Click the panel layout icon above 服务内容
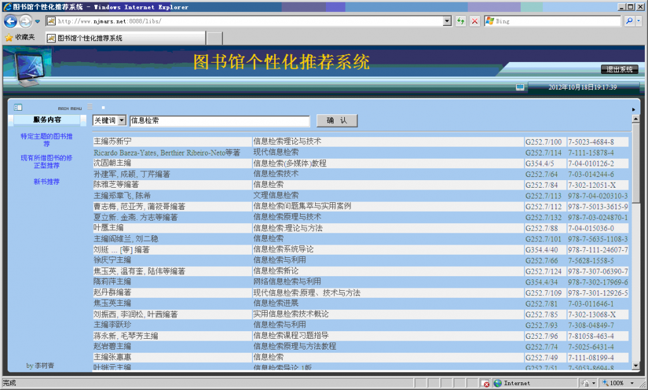This screenshot has width=648, height=390. click(x=18, y=107)
